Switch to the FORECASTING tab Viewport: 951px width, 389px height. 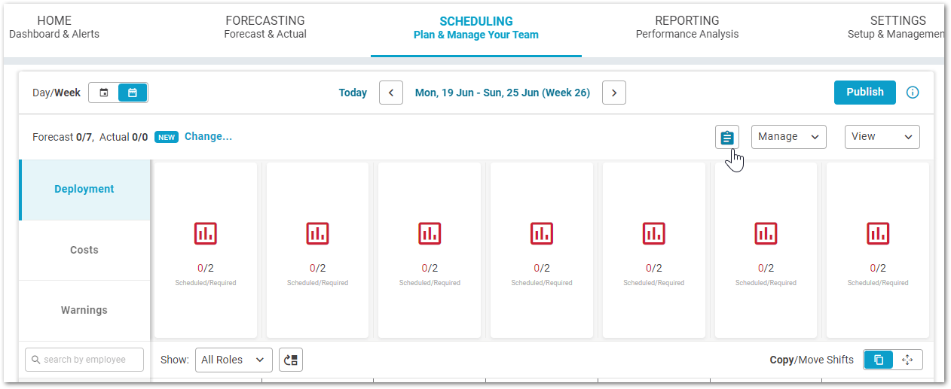point(265,27)
